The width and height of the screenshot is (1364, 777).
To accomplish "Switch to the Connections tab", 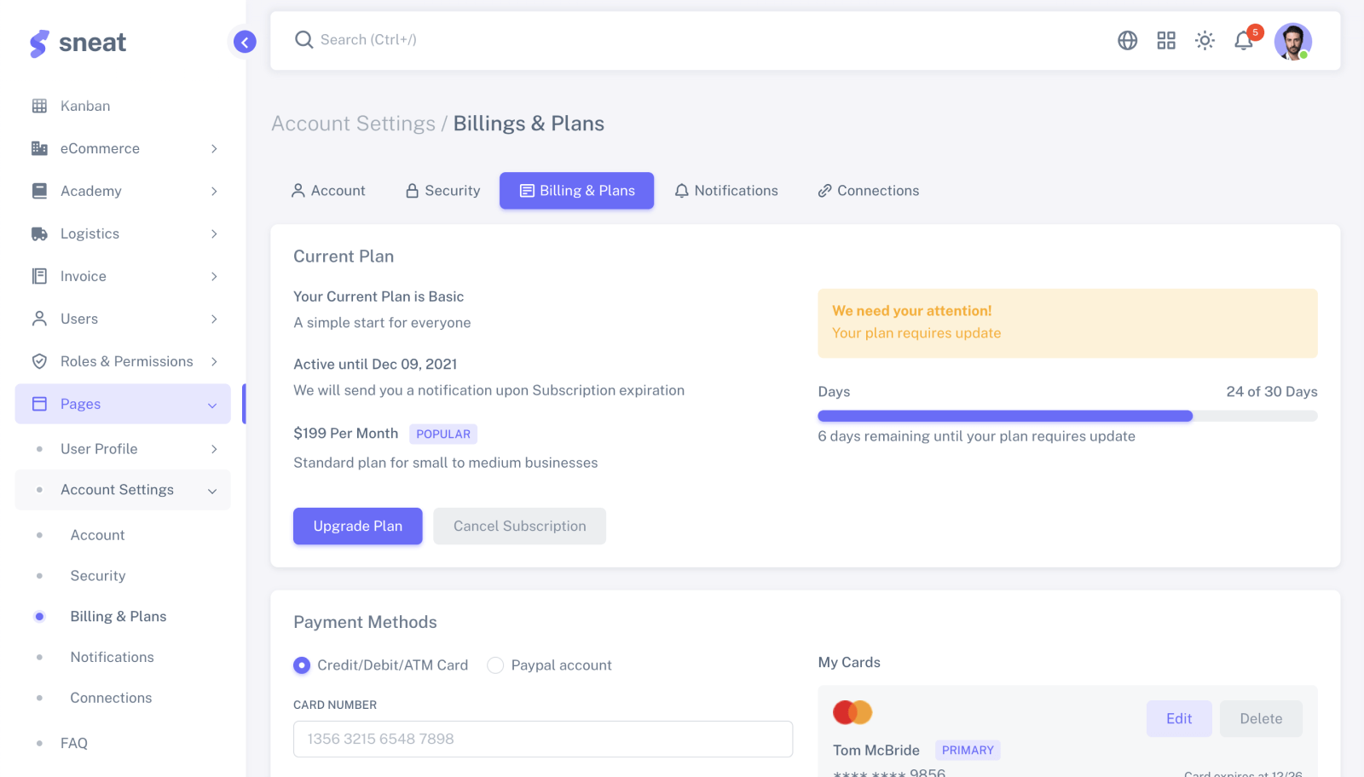I will click(868, 191).
